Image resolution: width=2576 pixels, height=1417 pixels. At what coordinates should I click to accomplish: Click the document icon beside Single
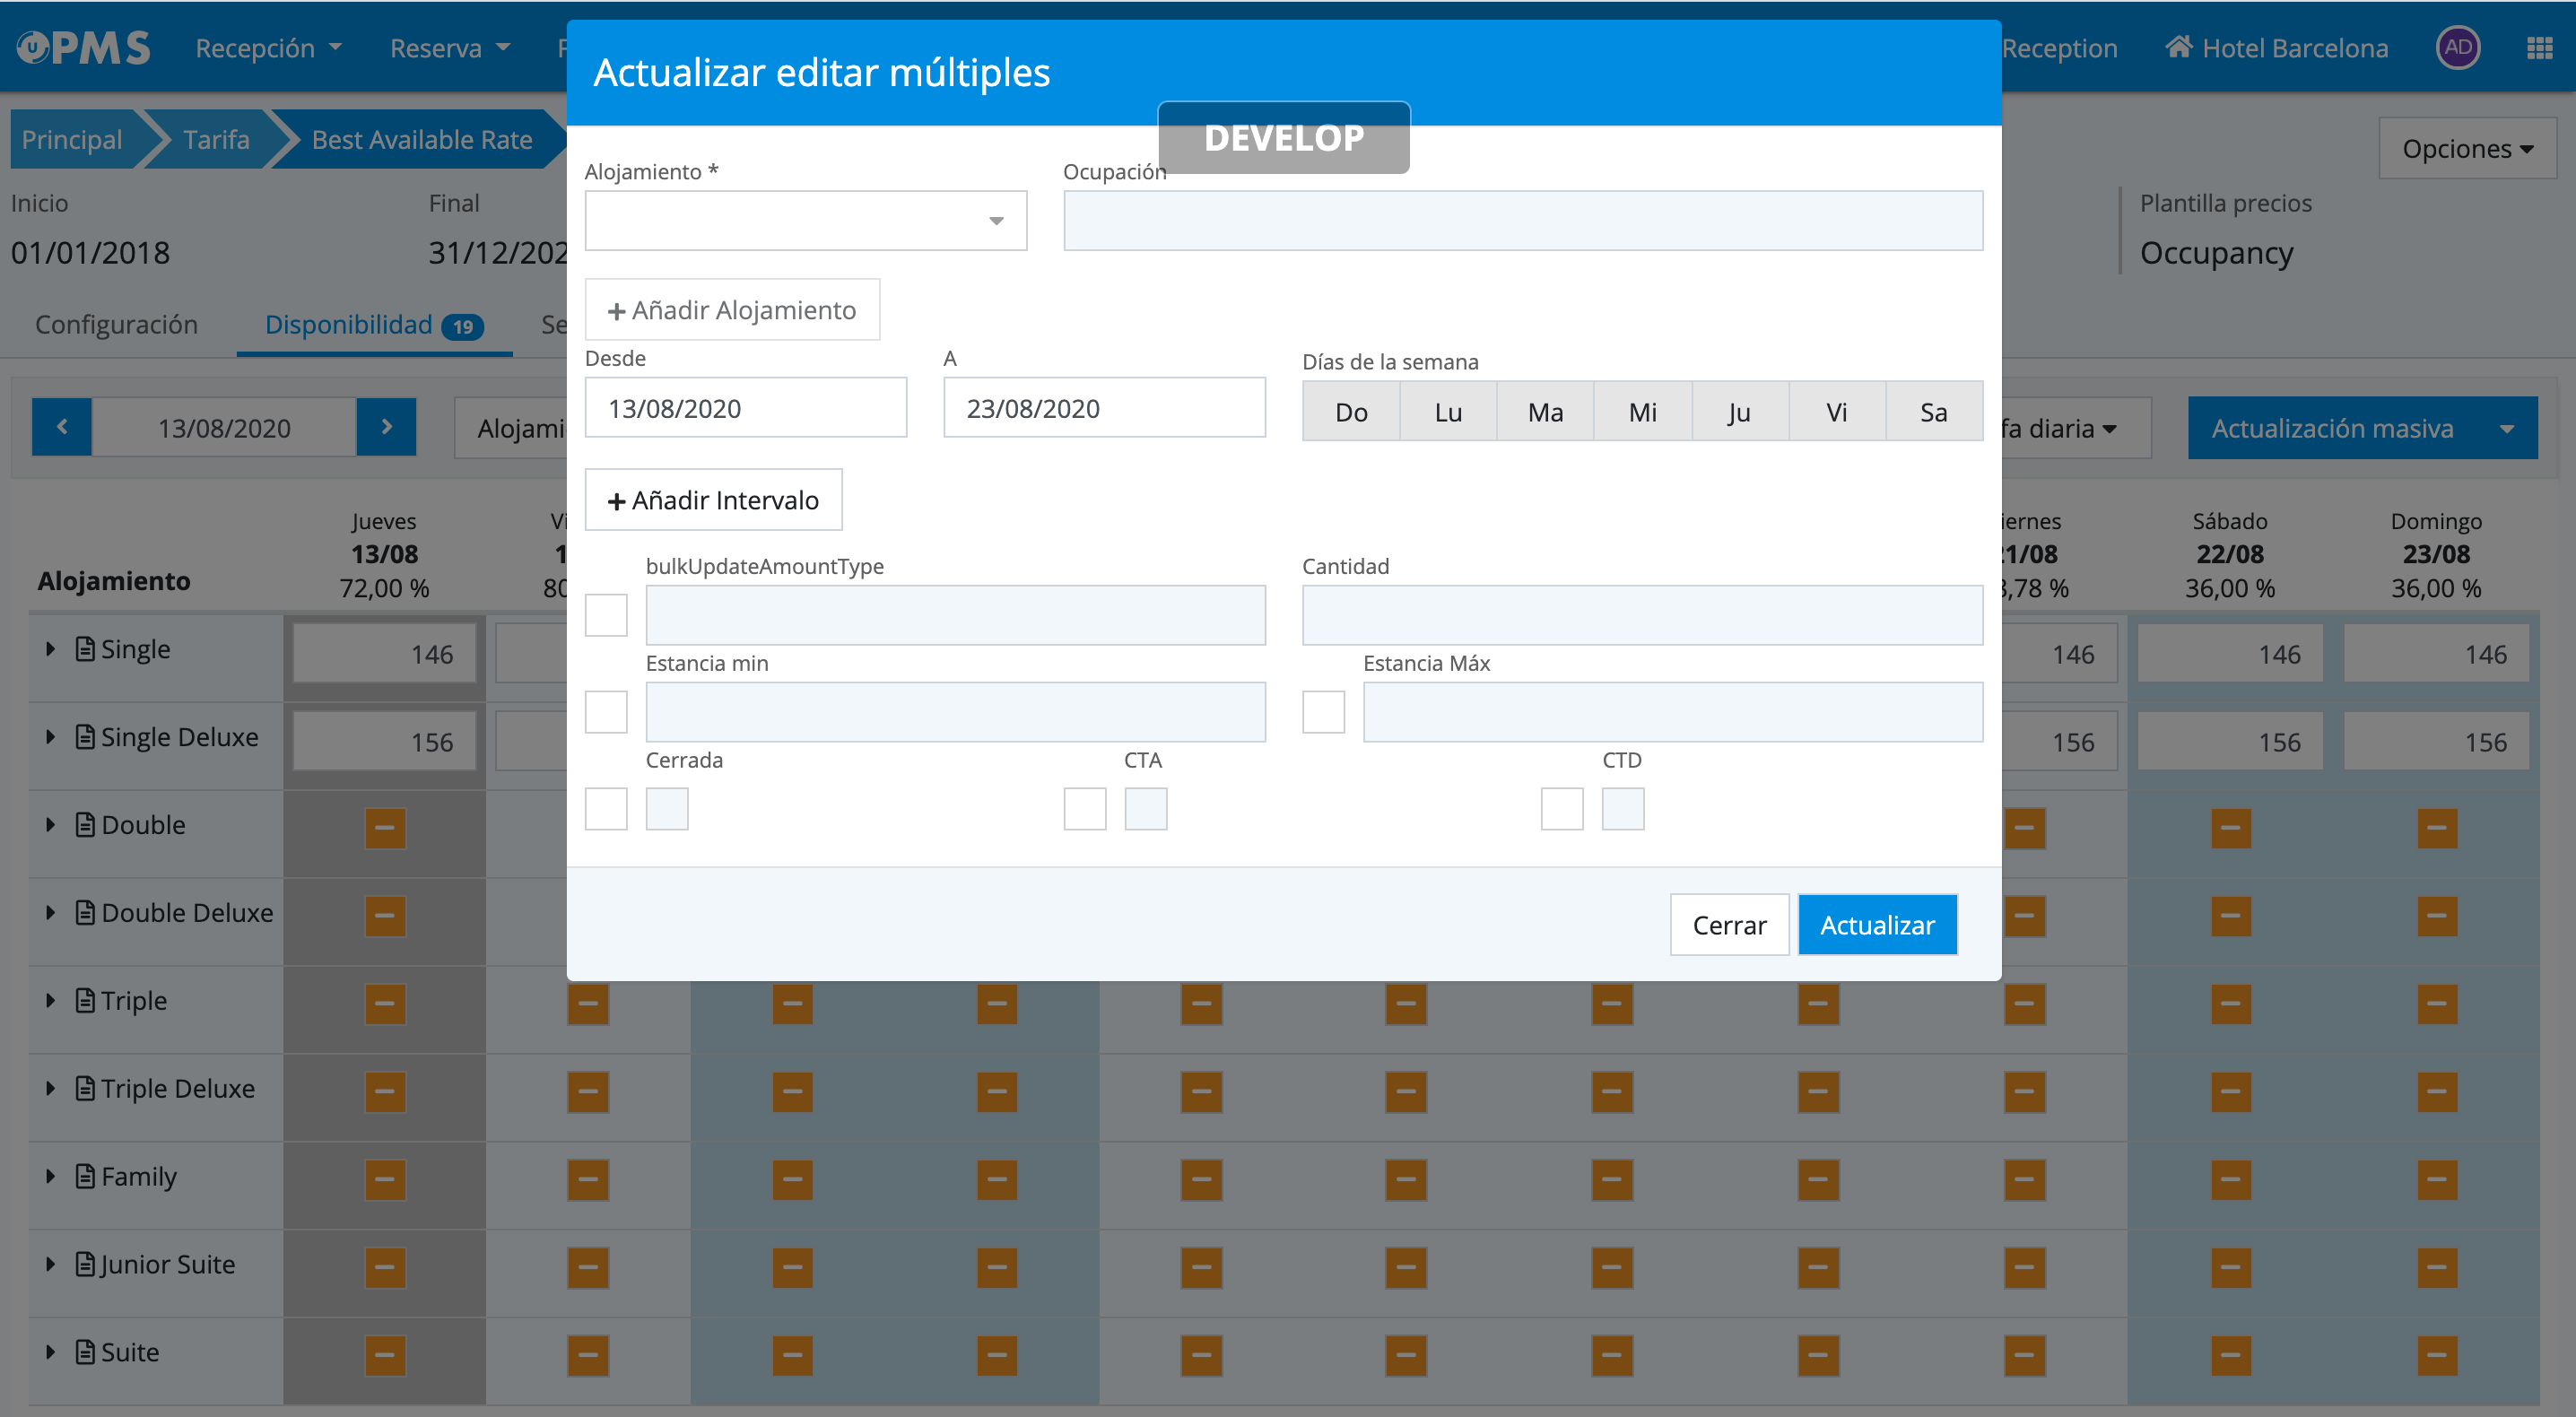pyautogui.click(x=85, y=649)
